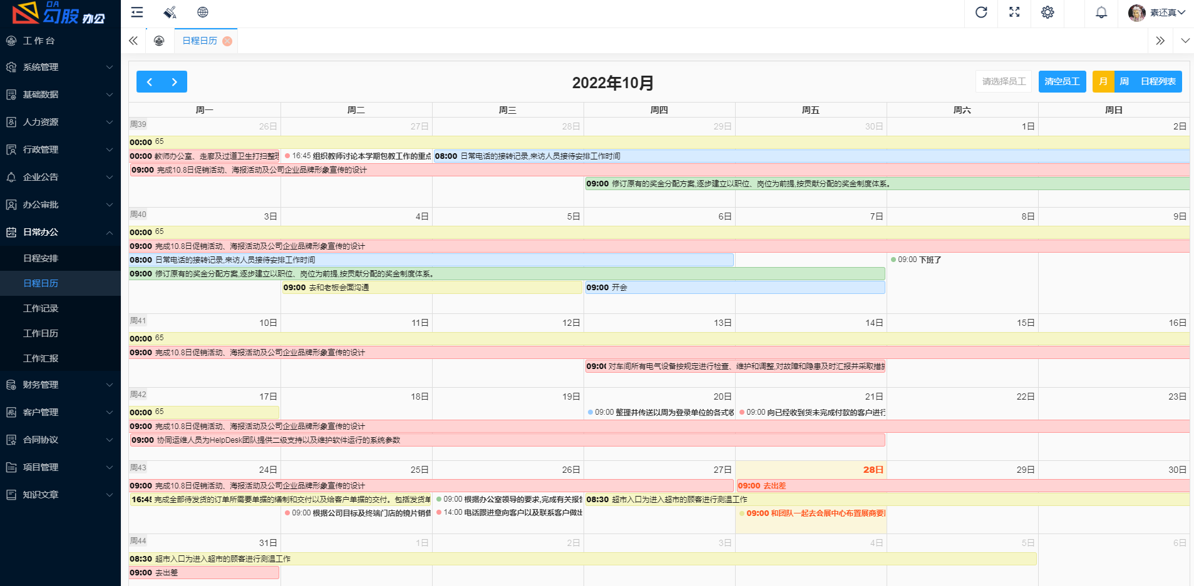
Task: Open the globe language icon
Action: [202, 12]
